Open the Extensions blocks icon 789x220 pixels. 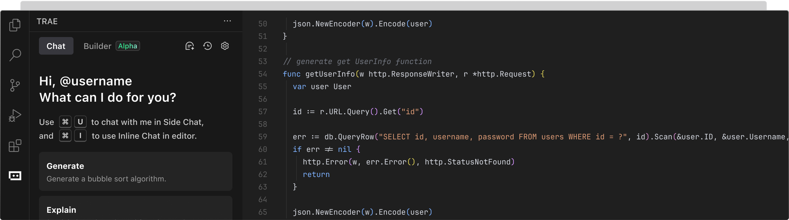pos(15,146)
